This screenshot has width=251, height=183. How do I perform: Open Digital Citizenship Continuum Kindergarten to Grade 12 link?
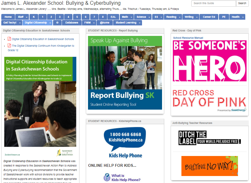(41, 48)
